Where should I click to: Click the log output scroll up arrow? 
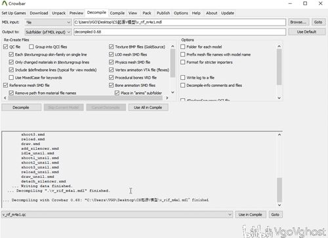[x=279, y=135]
